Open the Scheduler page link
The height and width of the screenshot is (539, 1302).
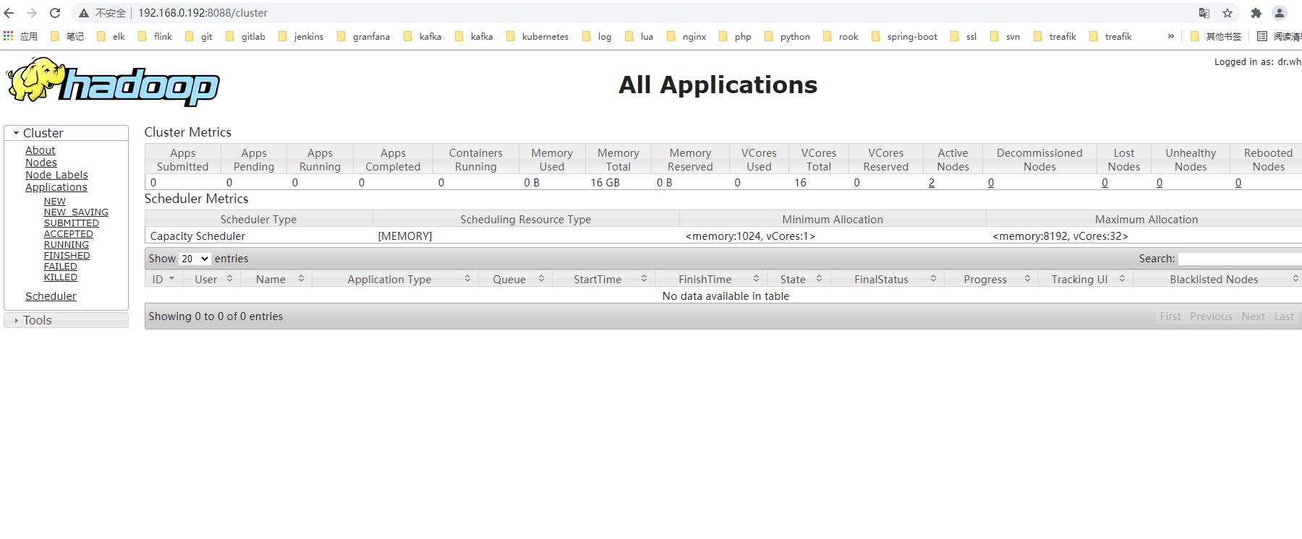[x=51, y=296]
